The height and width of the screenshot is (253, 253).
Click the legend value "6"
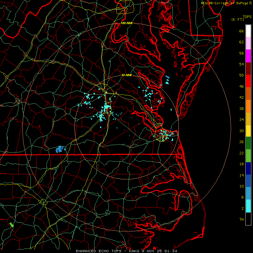point(243,197)
